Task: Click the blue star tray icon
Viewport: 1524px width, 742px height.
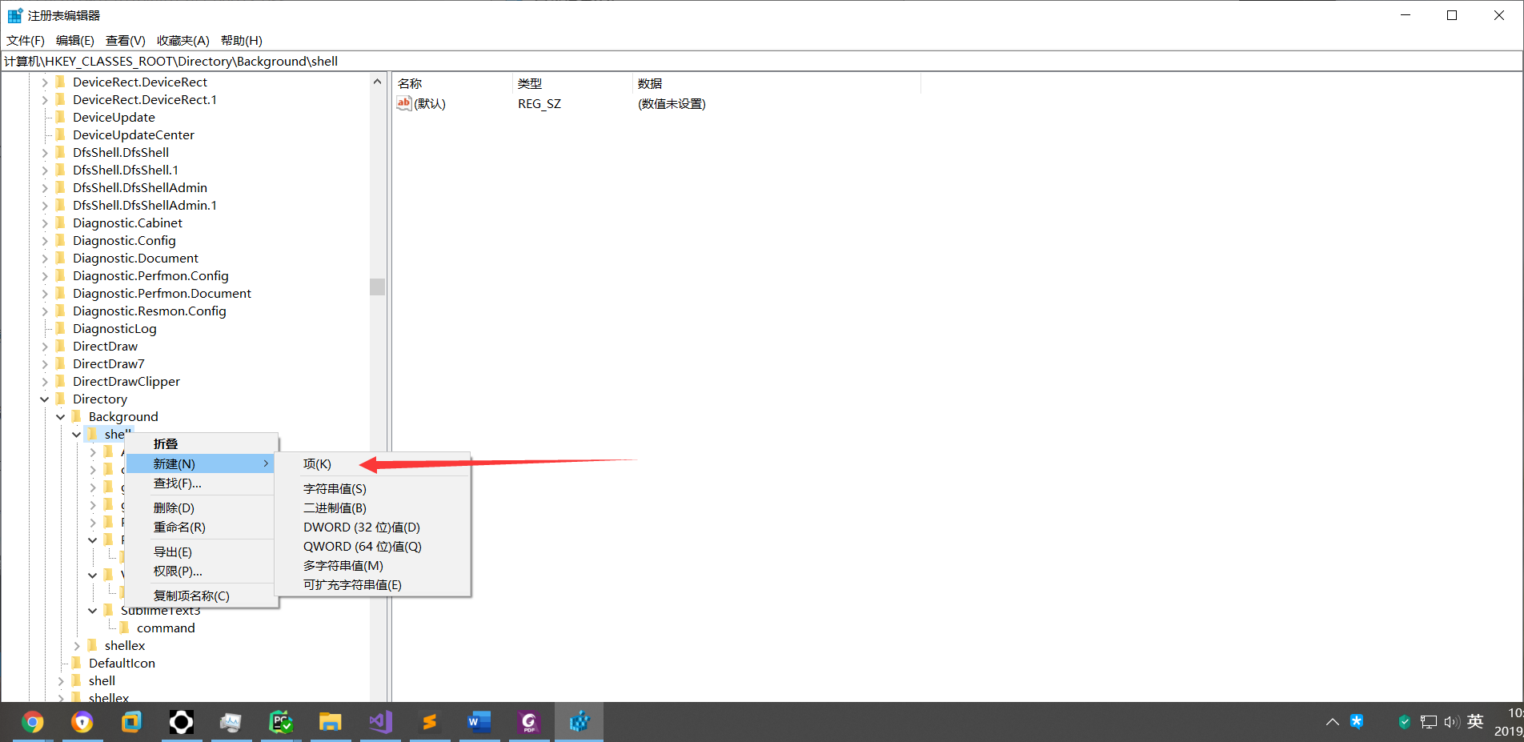Action: [x=1357, y=721]
